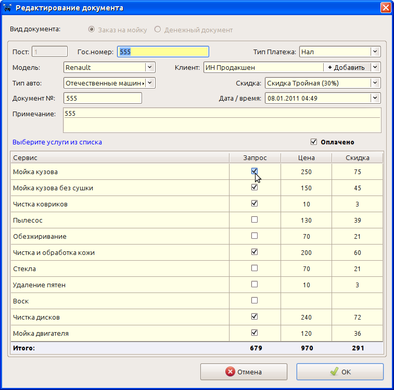Image resolution: width=394 pixels, height=390 pixels.
Task: Click the Гос.номер input field
Action: [163, 52]
